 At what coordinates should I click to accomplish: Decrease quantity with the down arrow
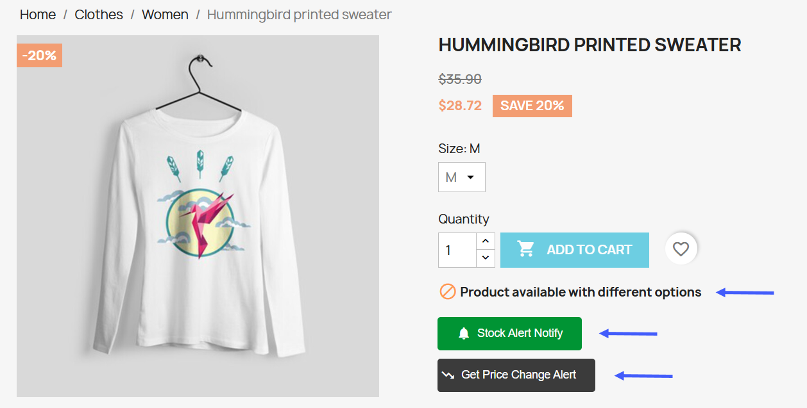[485, 258]
